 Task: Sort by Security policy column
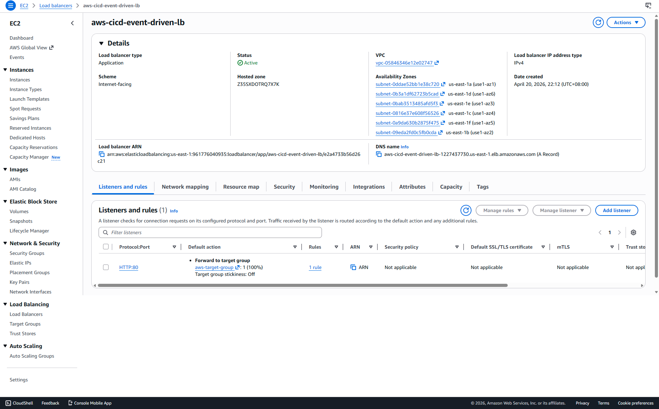[x=457, y=247]
